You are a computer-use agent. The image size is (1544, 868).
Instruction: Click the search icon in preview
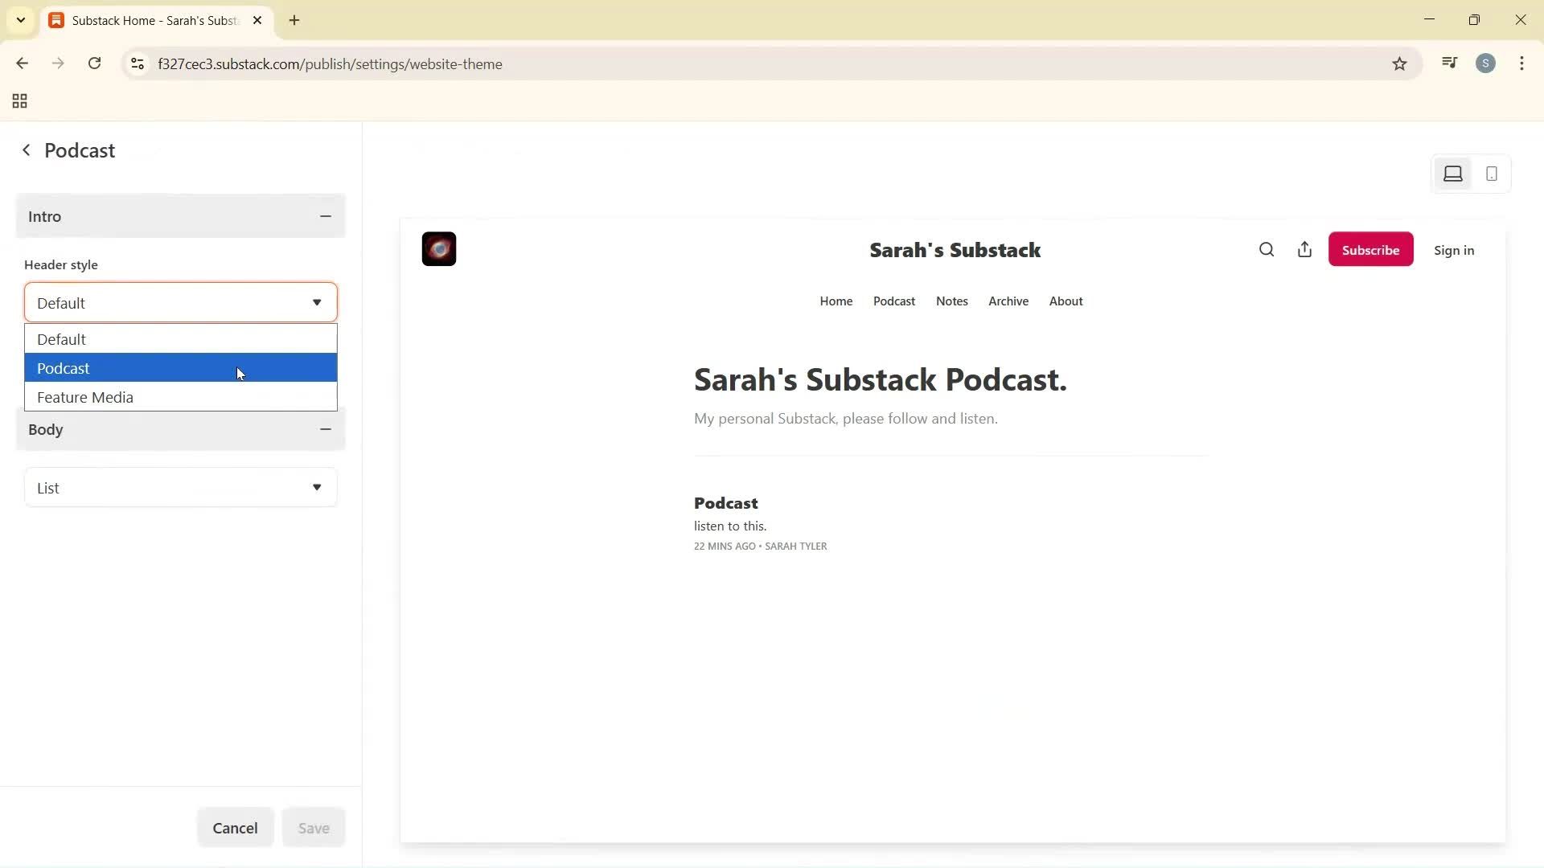pos(1266,250)
